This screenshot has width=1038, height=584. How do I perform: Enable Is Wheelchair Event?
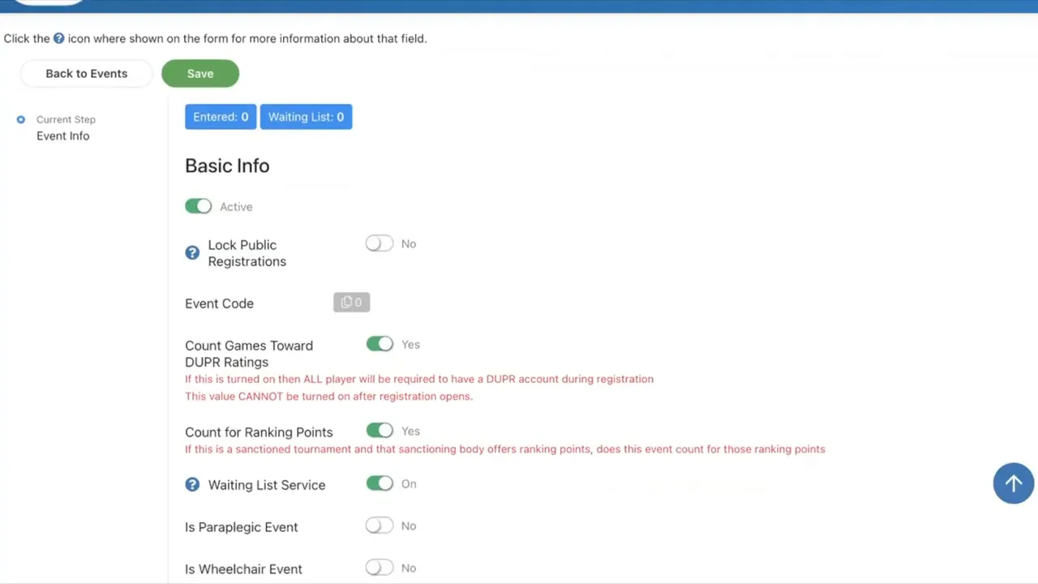[379, 568]
